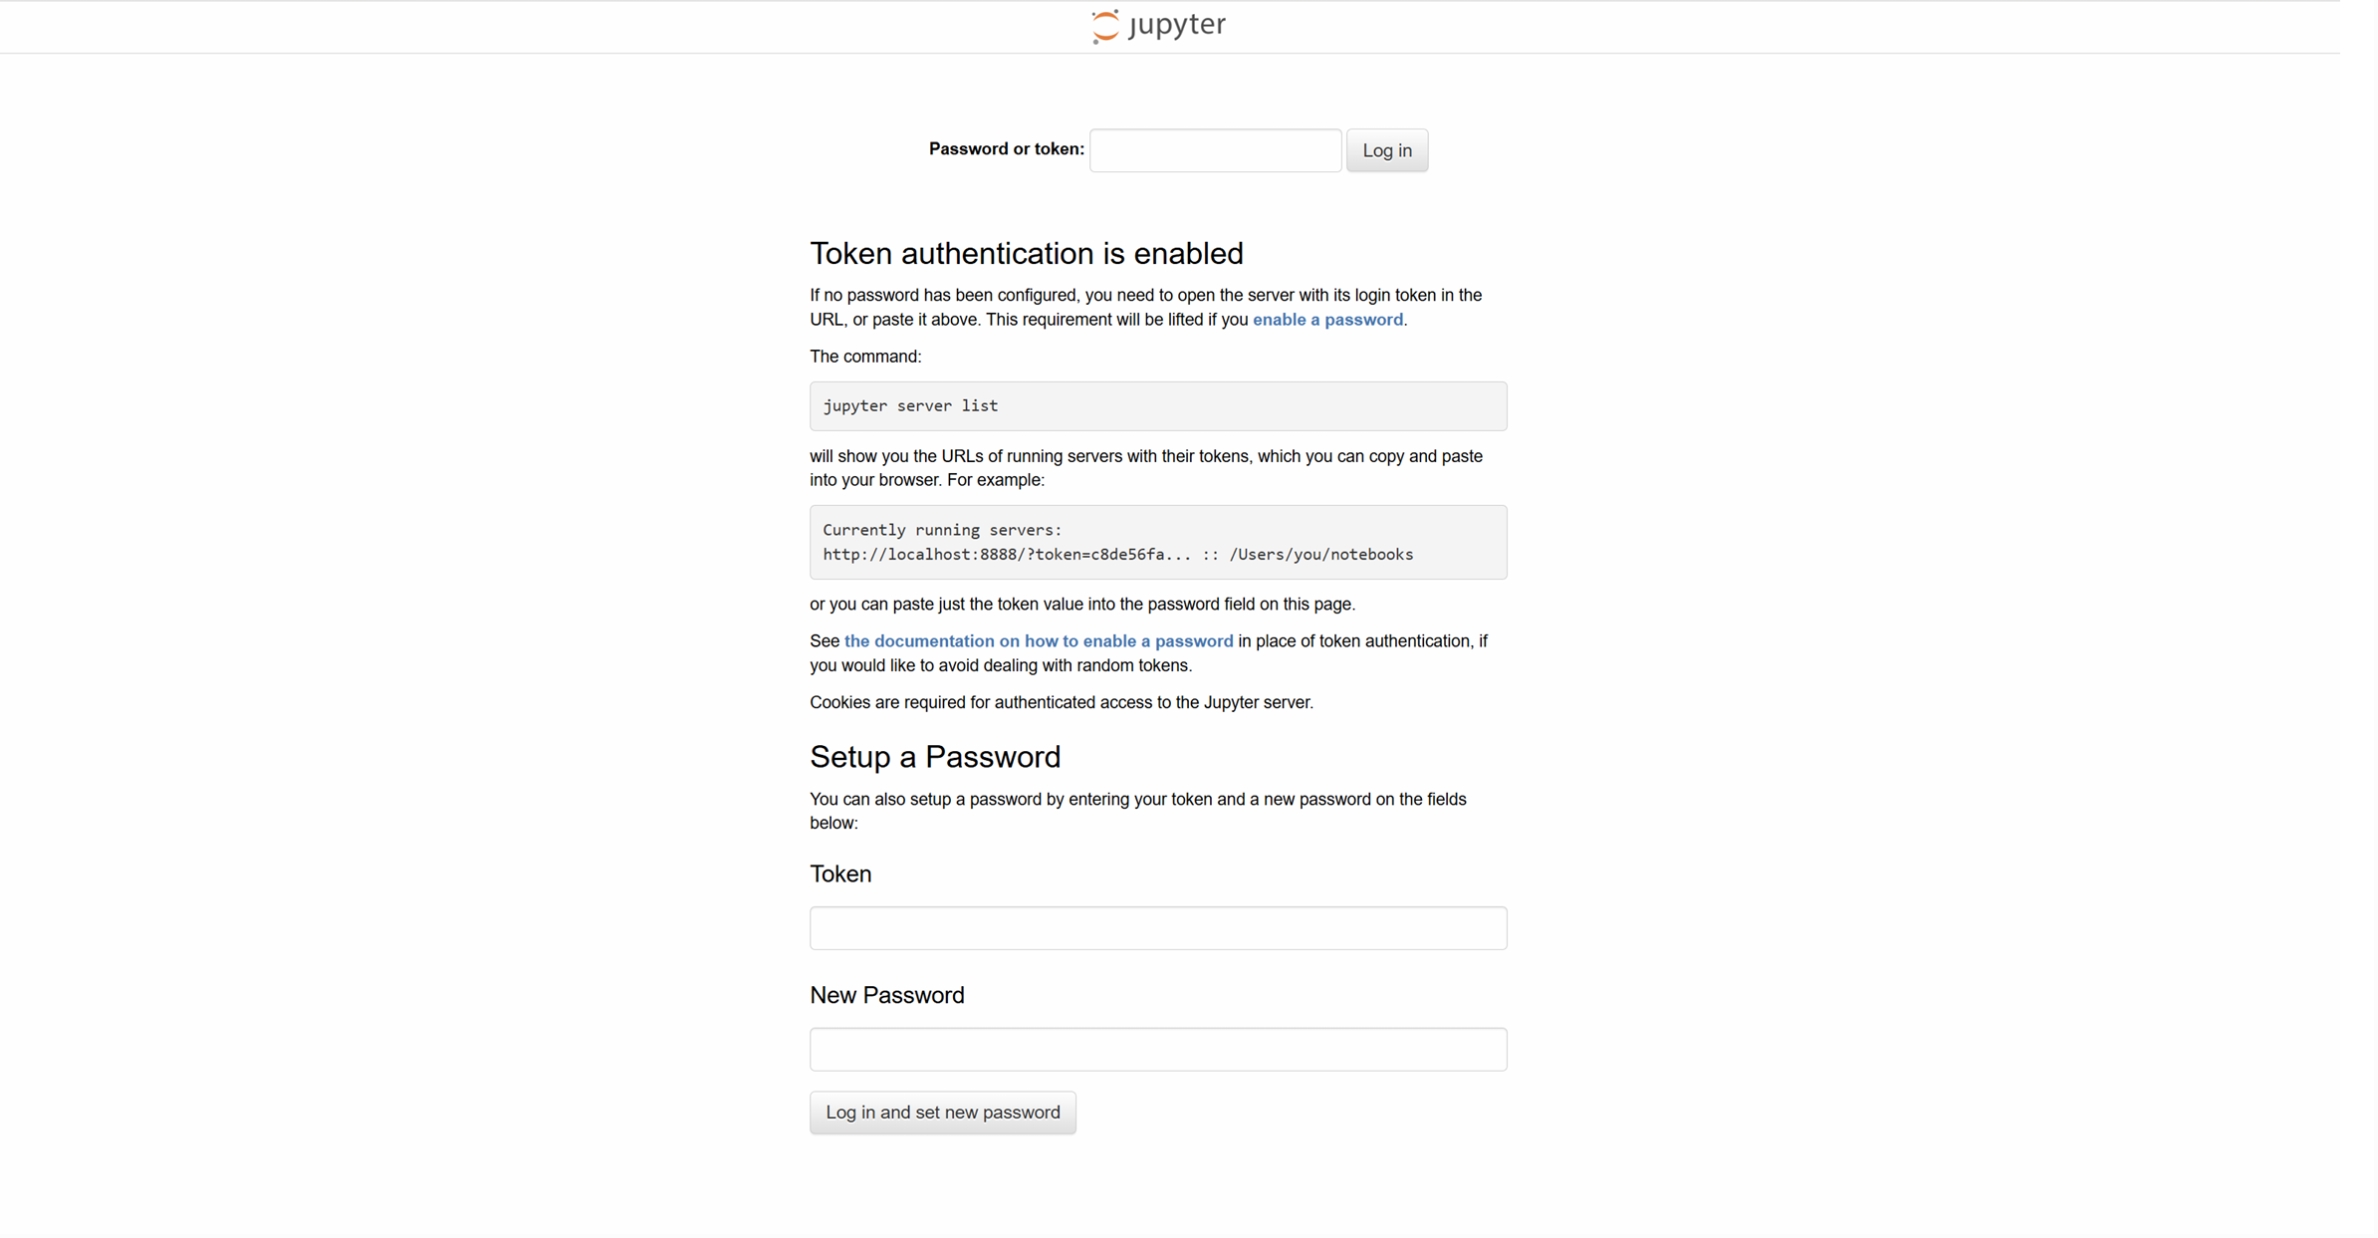
Task: Click the 'Setup a Password' heading
Action: pos(935,757)
